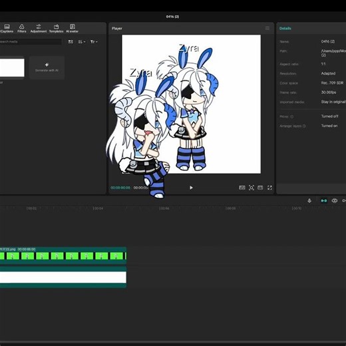Toggle fullscreen preview in Player
The image size is (346, 346).
tap(269, 188)
